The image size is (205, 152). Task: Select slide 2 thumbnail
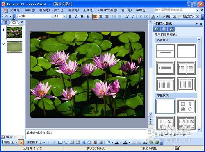tap(14, 47)
